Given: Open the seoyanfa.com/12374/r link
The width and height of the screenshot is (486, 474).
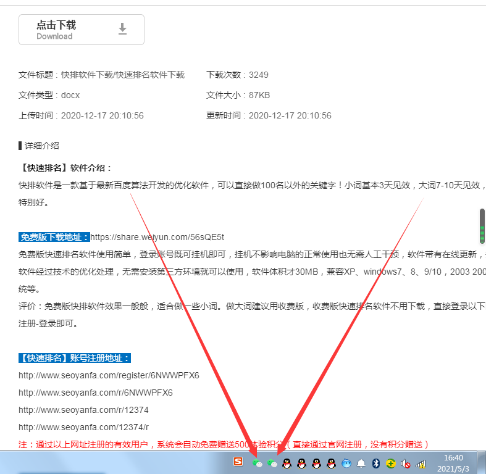Looking at the screenshot, I should point(84,427).
